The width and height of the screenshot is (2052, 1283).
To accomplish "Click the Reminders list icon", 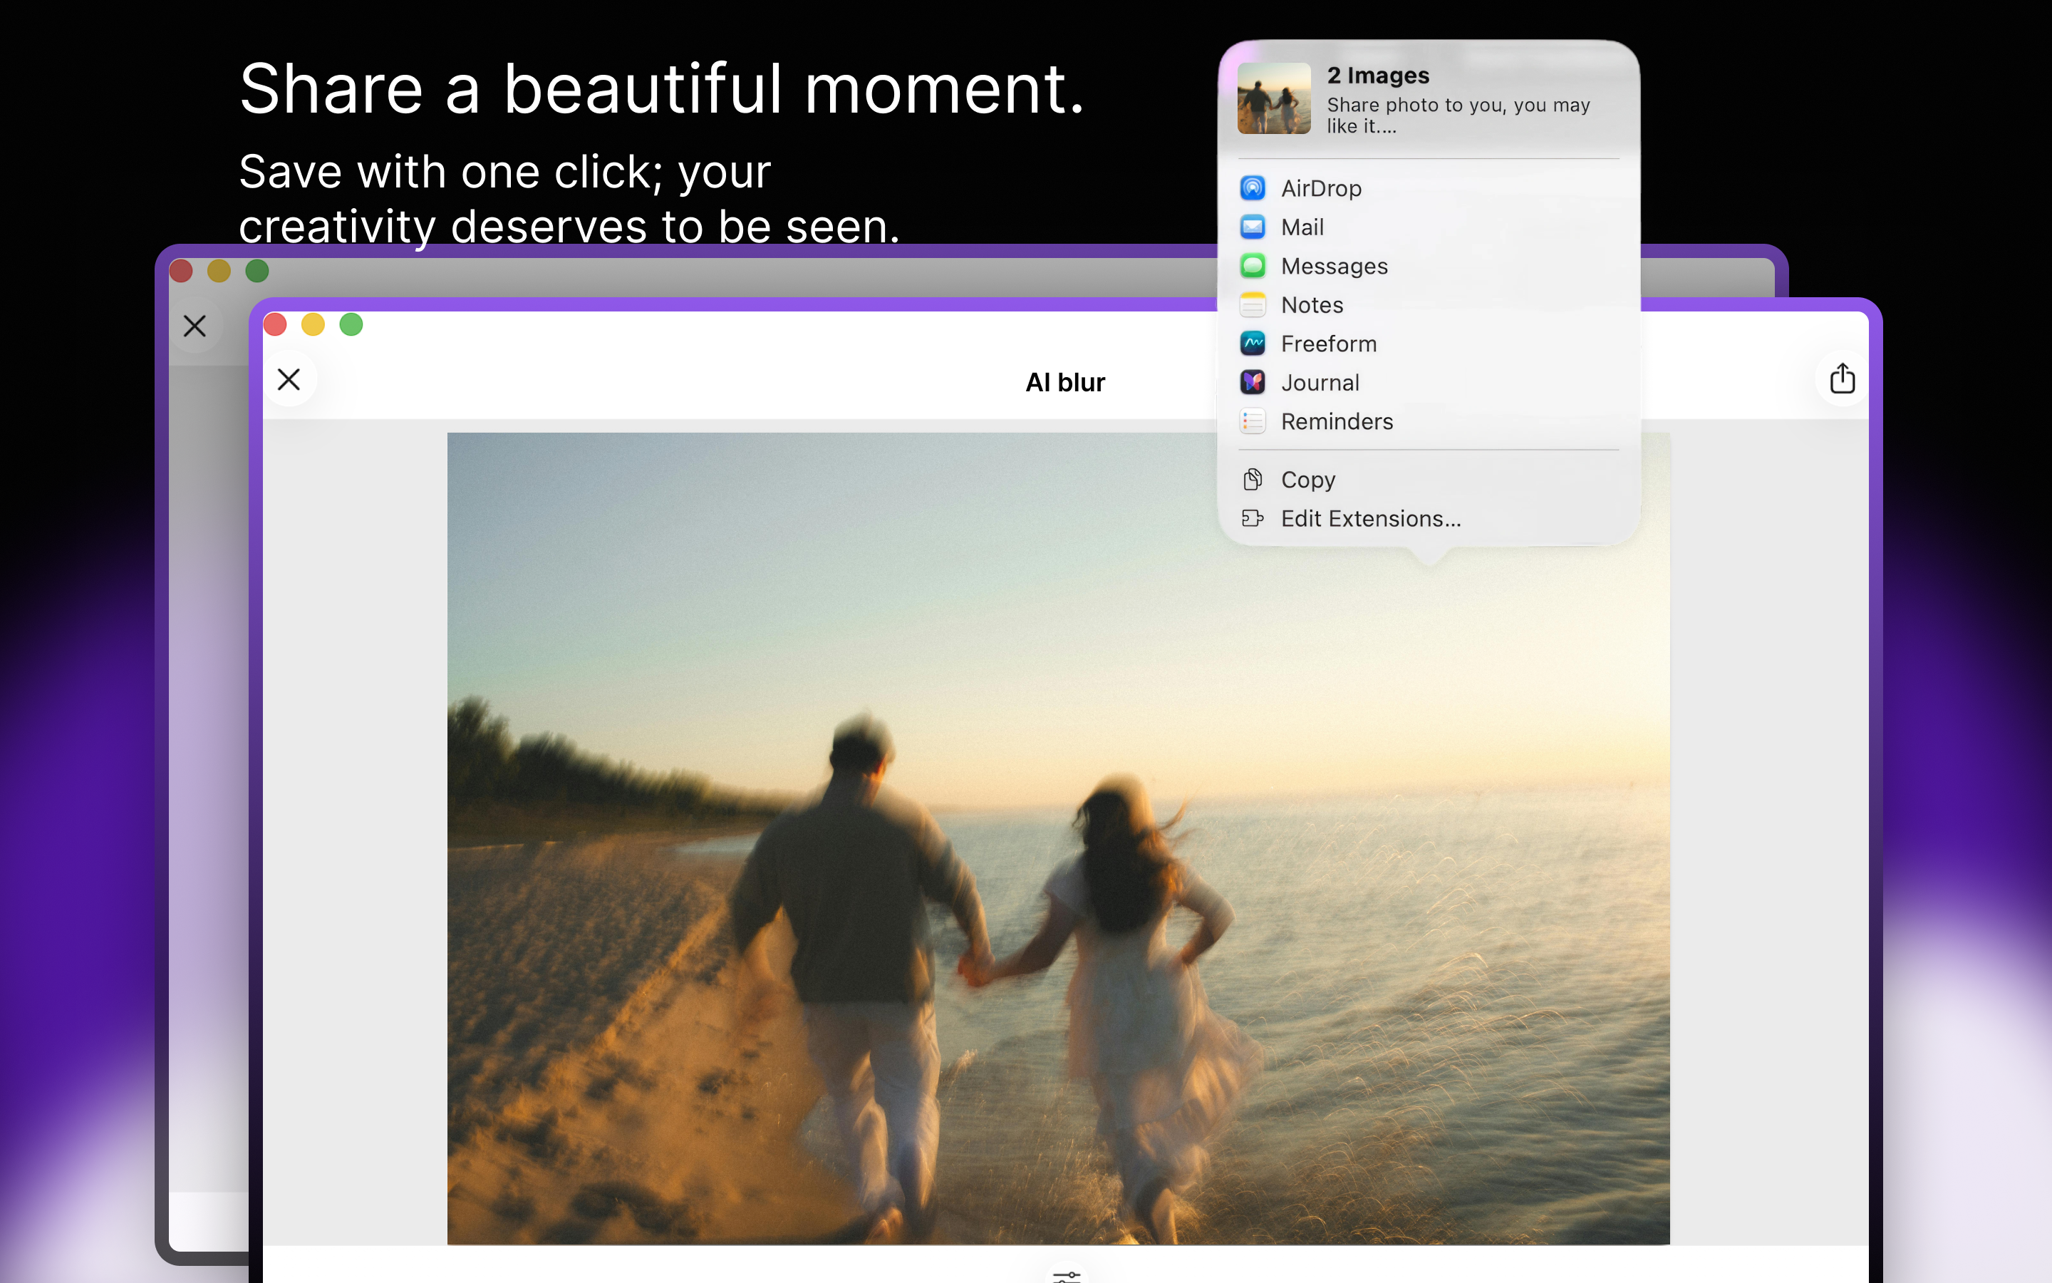I will coord(1253,422).
